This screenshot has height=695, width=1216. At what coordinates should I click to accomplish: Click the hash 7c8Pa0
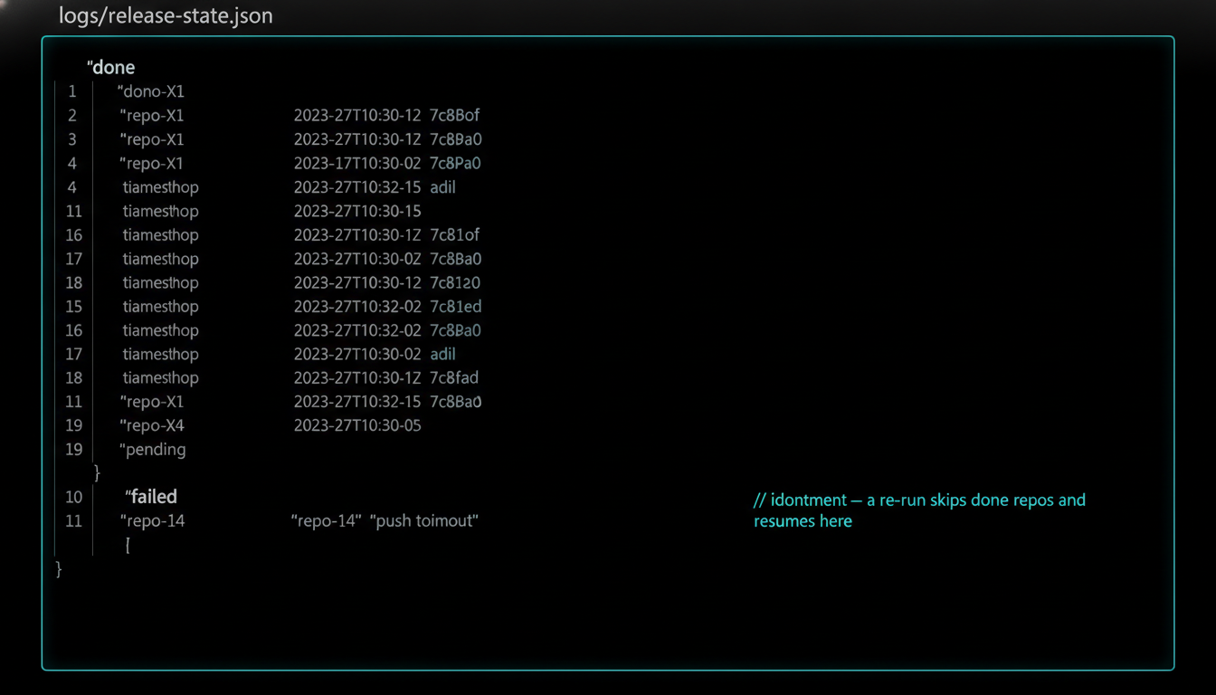tap(455, 164)
